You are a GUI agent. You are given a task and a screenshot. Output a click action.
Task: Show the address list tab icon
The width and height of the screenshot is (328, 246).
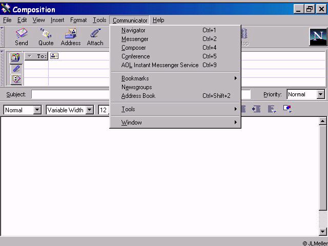coord(16,57)
